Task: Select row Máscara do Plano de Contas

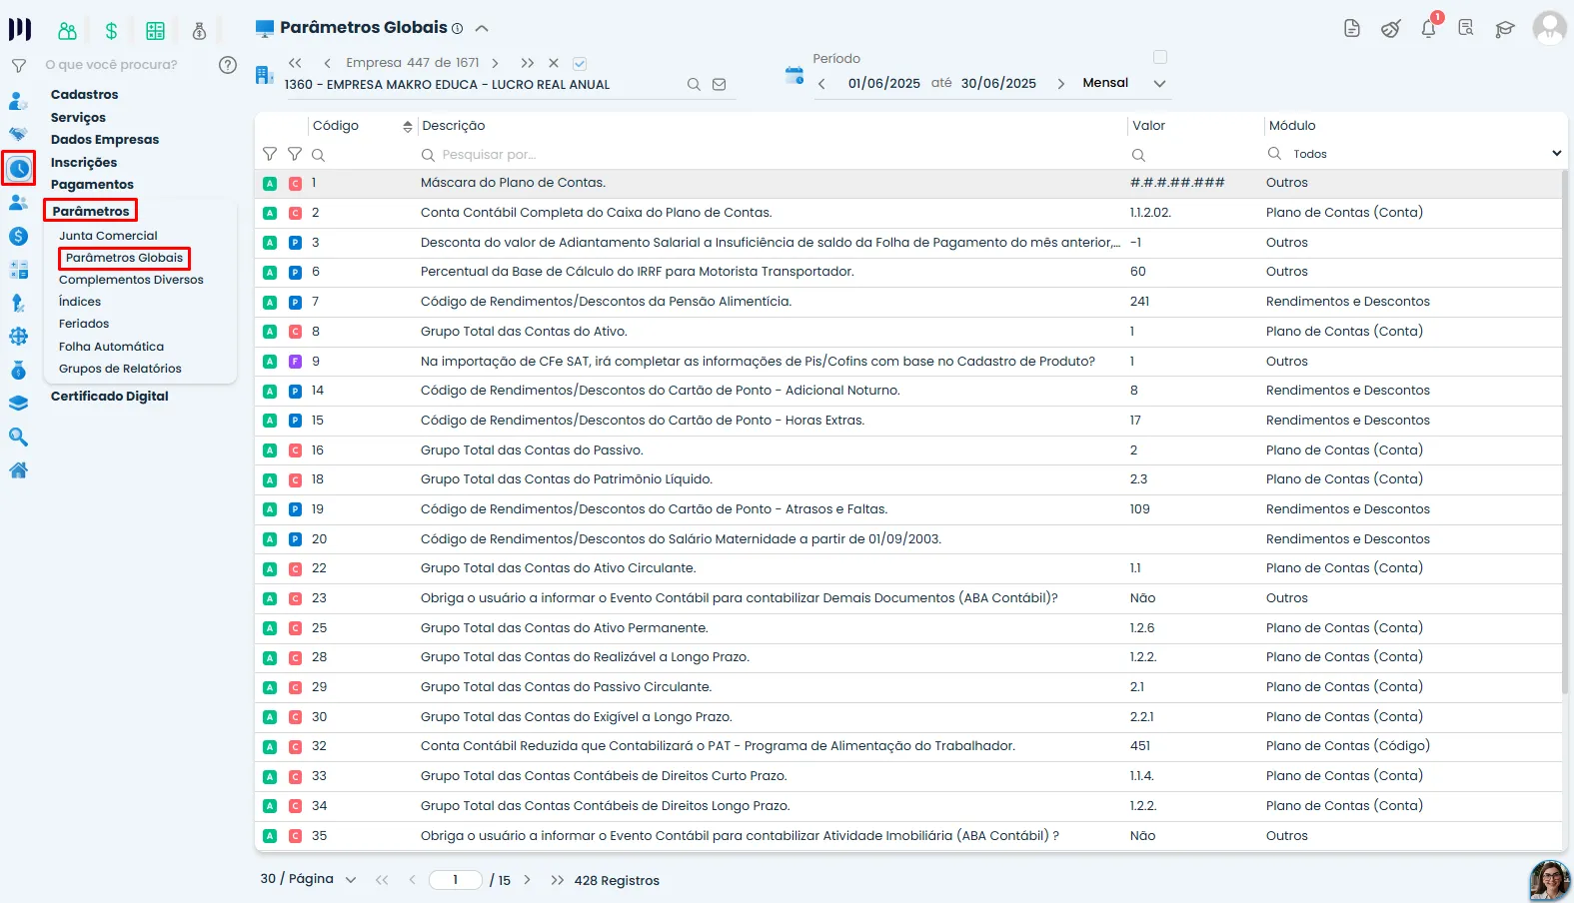Action: click(907, 183)
